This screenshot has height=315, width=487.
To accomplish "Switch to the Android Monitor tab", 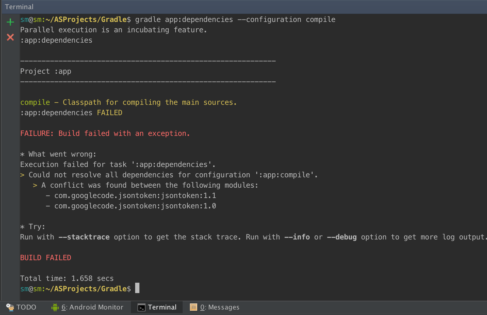I will point(92,307).
